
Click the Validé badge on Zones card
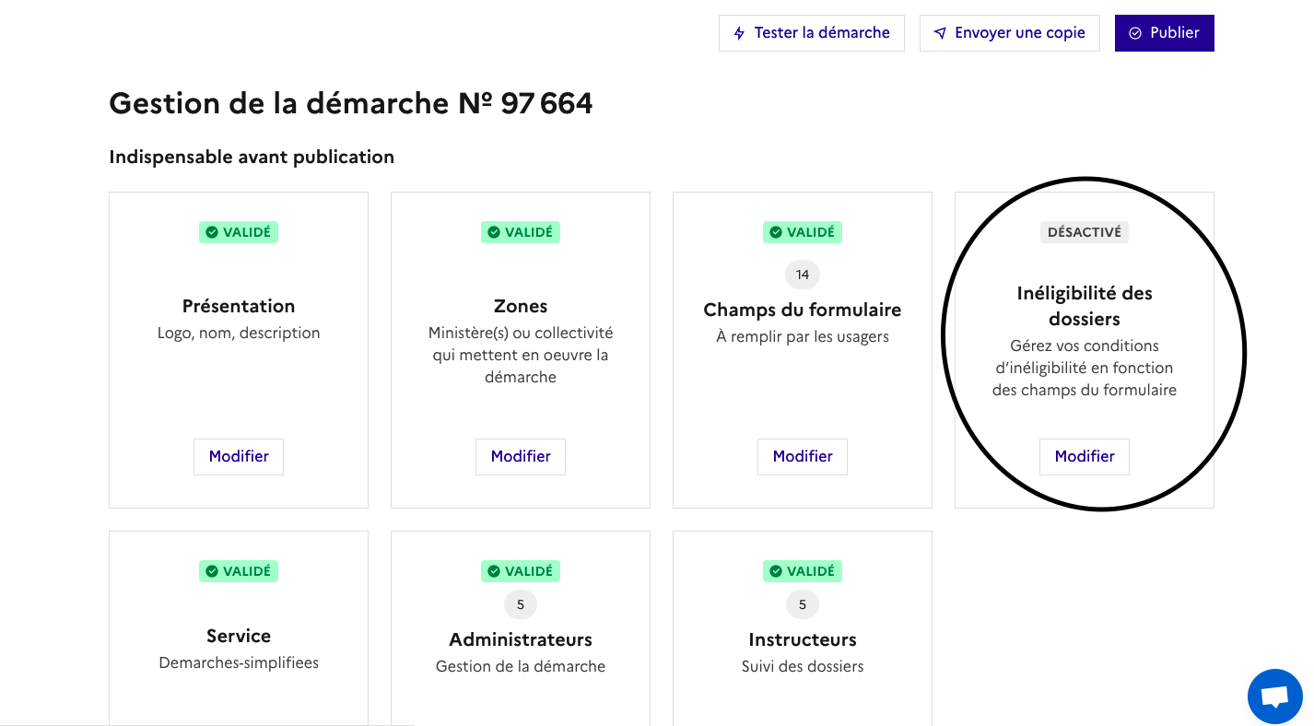521,232
